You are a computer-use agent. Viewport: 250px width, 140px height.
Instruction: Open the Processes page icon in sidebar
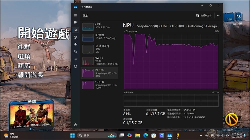pos(75,23)
